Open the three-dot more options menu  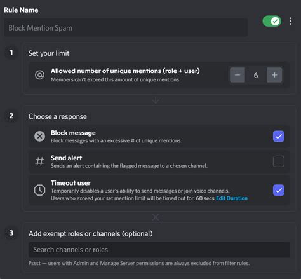(x=290, y=21)
